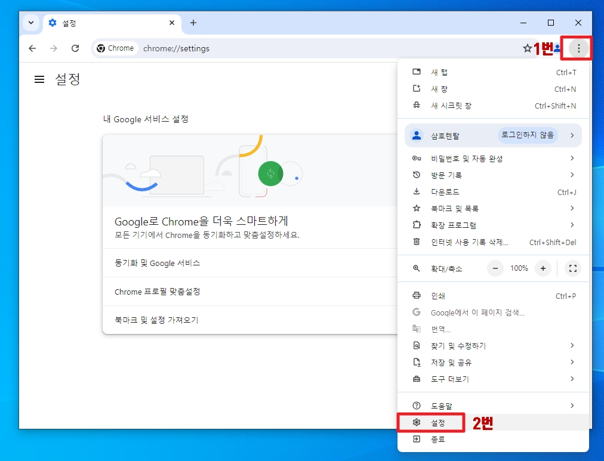The width and height of the screenshot is (604, 461).
Task: Open 설정 from the Chrome menu
Action: 493,422
